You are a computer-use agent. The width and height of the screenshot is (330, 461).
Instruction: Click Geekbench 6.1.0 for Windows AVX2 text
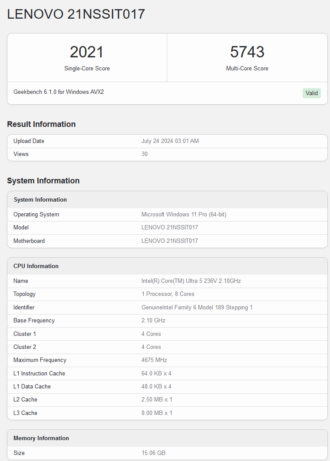click(59, 92)
